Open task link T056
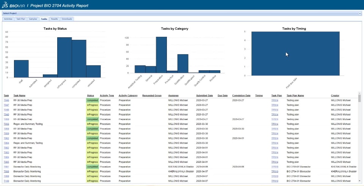The height and width of the screenshot is (186, 364). (6, 124)
